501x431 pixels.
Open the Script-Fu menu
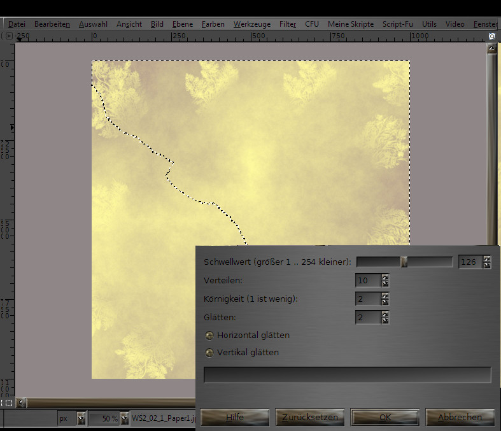[397, 24]
